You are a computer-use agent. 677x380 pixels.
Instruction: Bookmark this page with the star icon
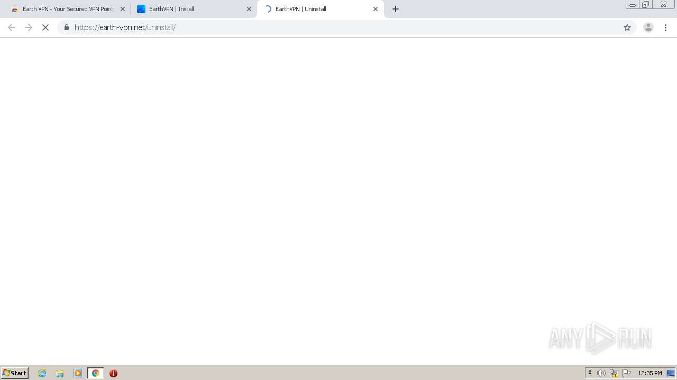(x=627, y=27)
